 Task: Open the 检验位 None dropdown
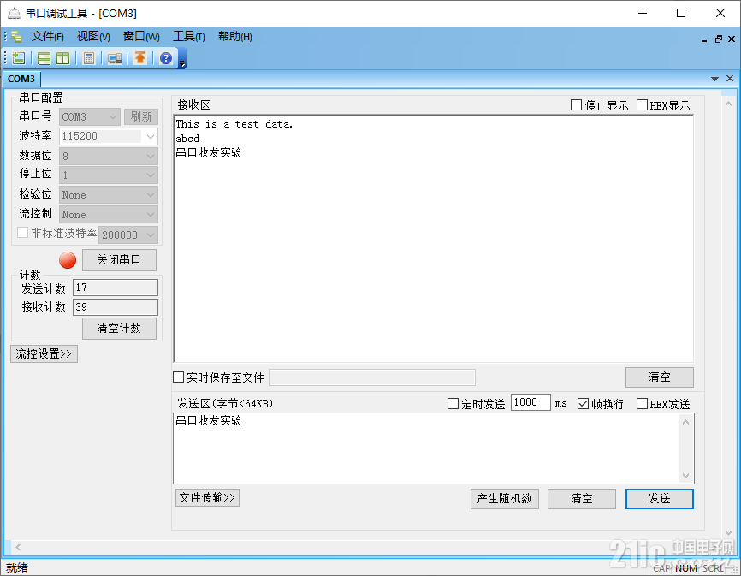pyautogui.click(x=109, y=194)
